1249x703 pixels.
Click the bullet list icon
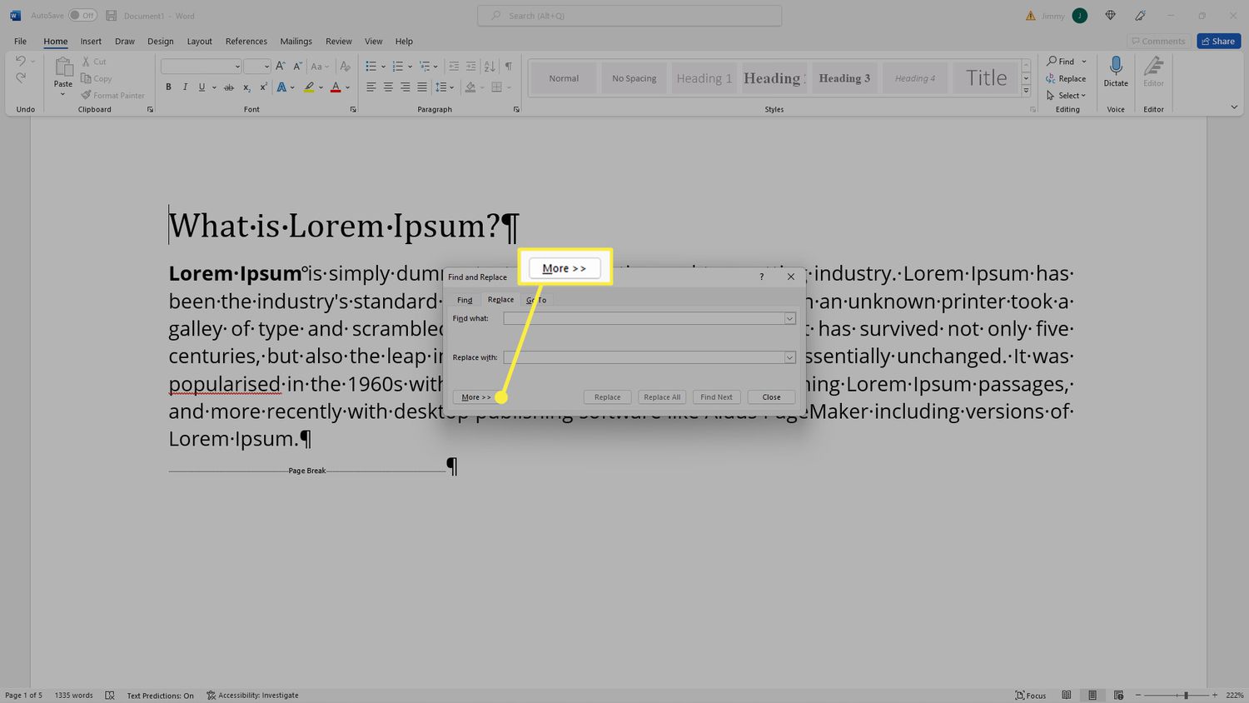pos(371,66)
